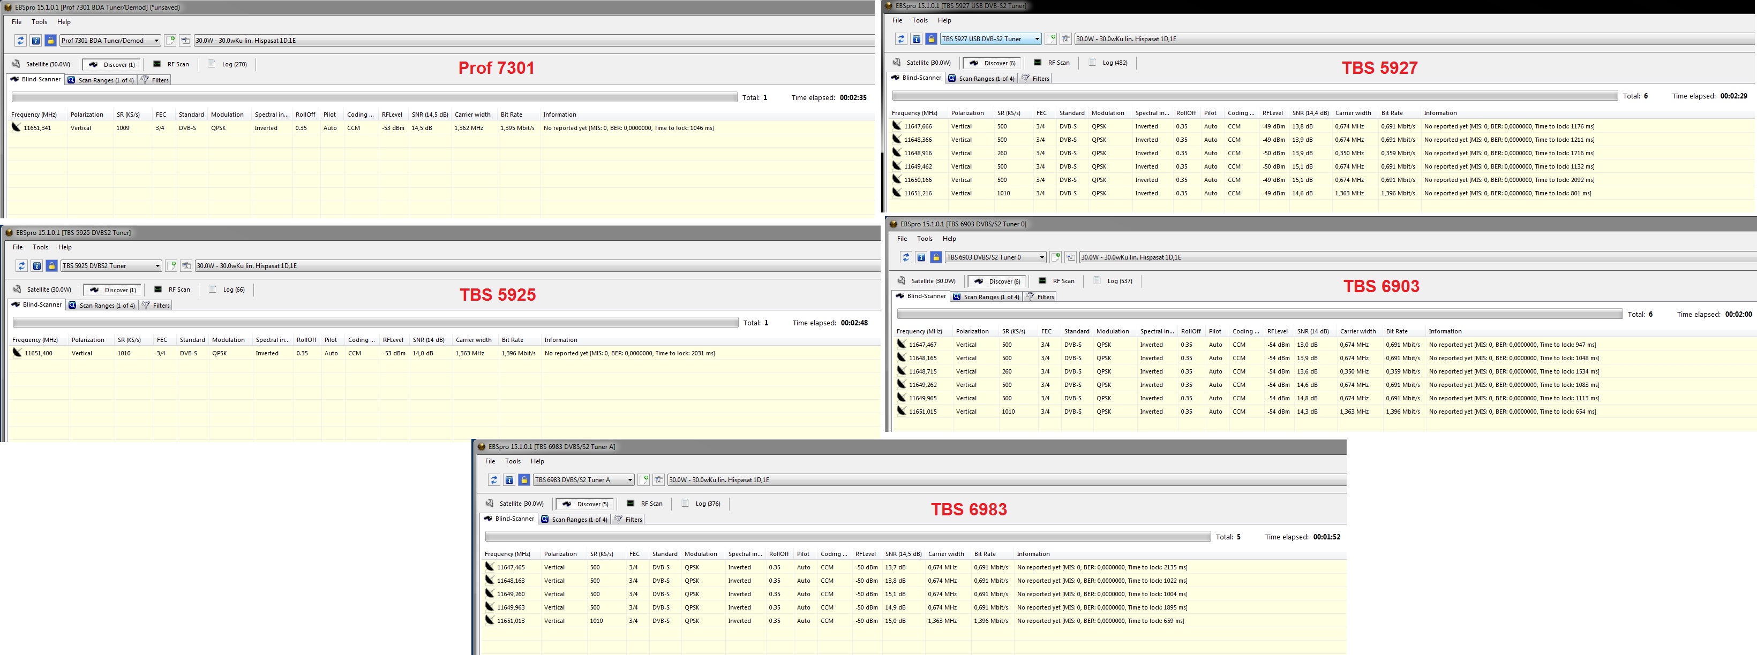Click dish icon of 11650,166 row in TBS 5927

click(x=897, y=179)
